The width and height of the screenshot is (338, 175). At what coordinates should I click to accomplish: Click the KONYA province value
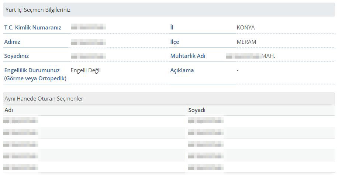(245, 28)
